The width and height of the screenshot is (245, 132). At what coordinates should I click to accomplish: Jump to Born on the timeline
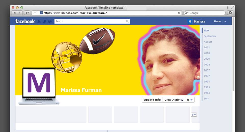click(x=206, y=98)
